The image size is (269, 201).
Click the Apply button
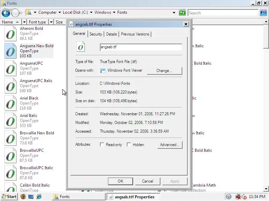[175, 181]
